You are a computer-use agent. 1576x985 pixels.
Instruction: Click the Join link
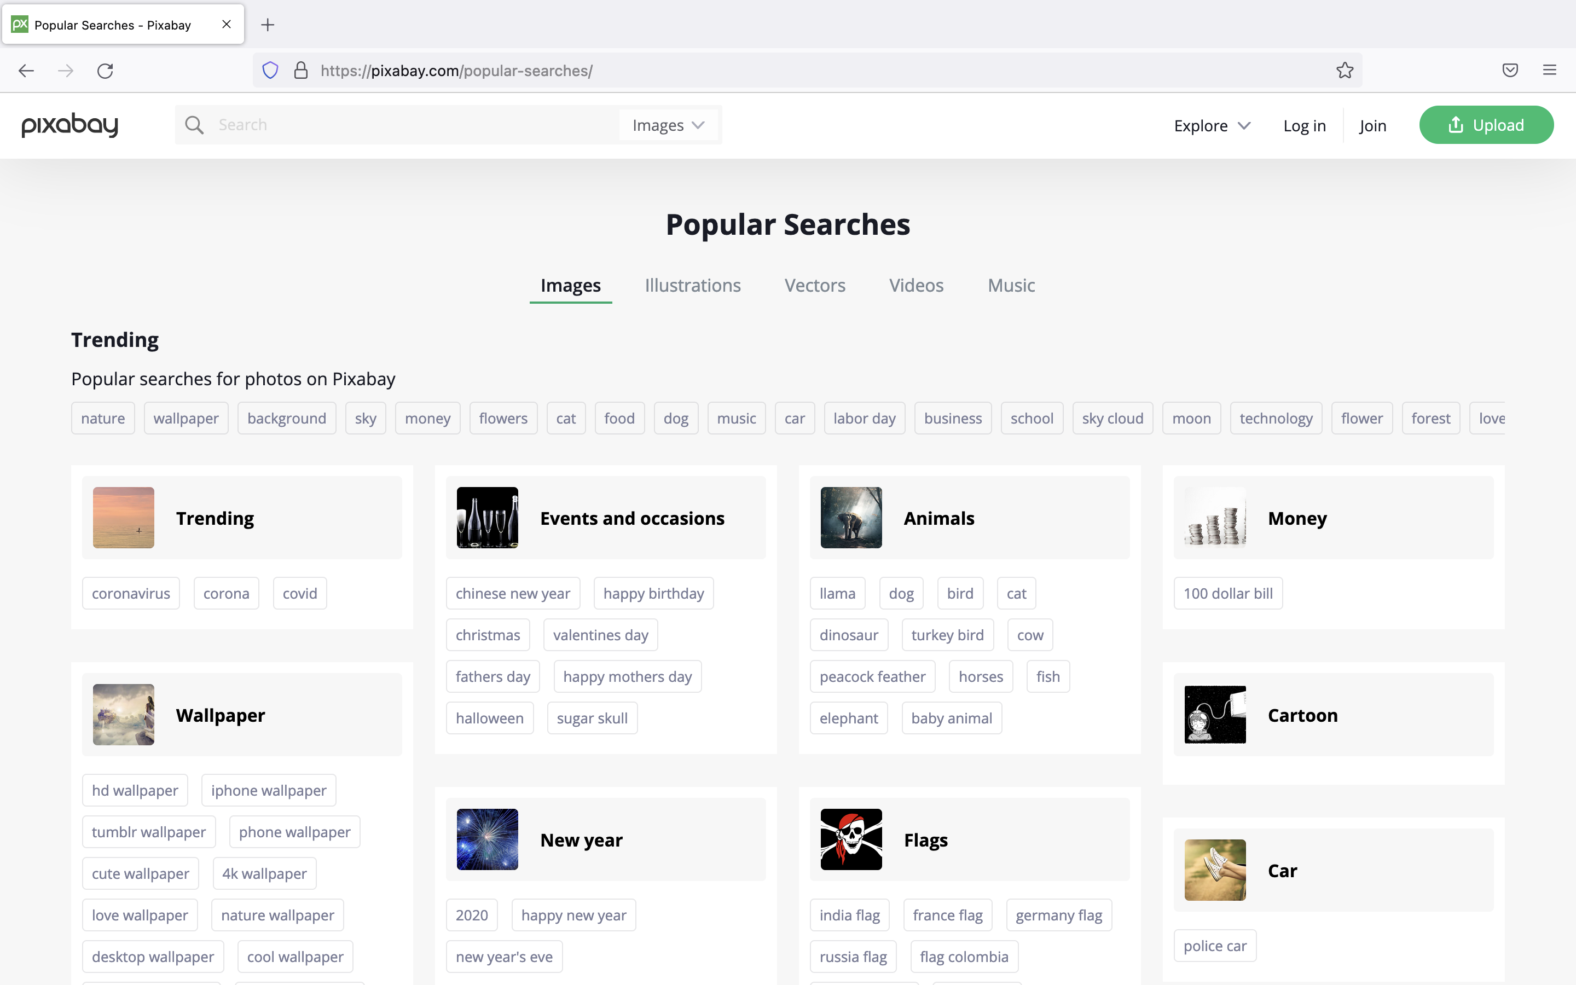tap(1373, 125)
